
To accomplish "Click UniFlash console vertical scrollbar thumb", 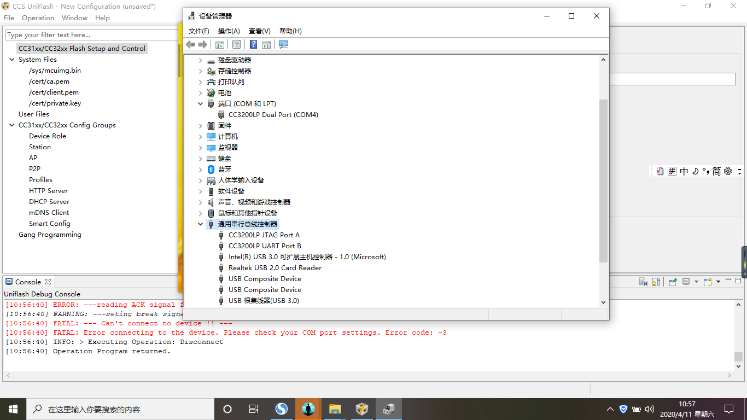I will click(x=738, y=357).
